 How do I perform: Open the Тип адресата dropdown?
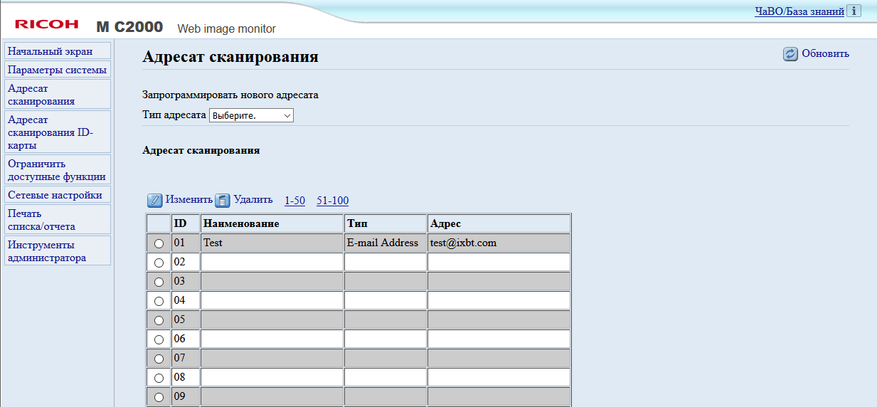[x=251, y=115]
